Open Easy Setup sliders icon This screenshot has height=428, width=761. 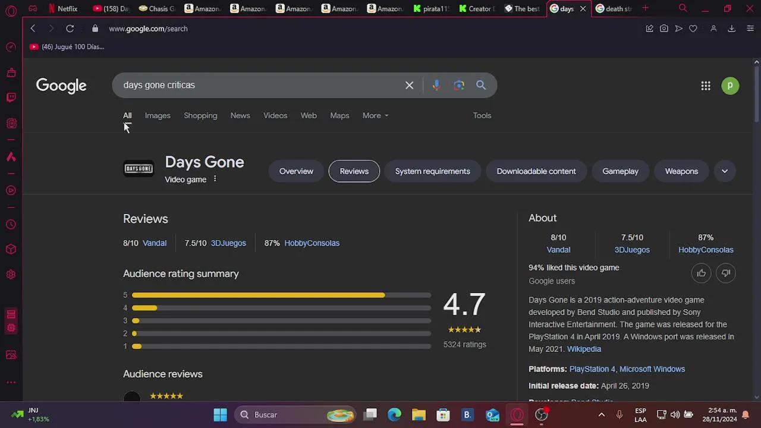pos(751,29)
